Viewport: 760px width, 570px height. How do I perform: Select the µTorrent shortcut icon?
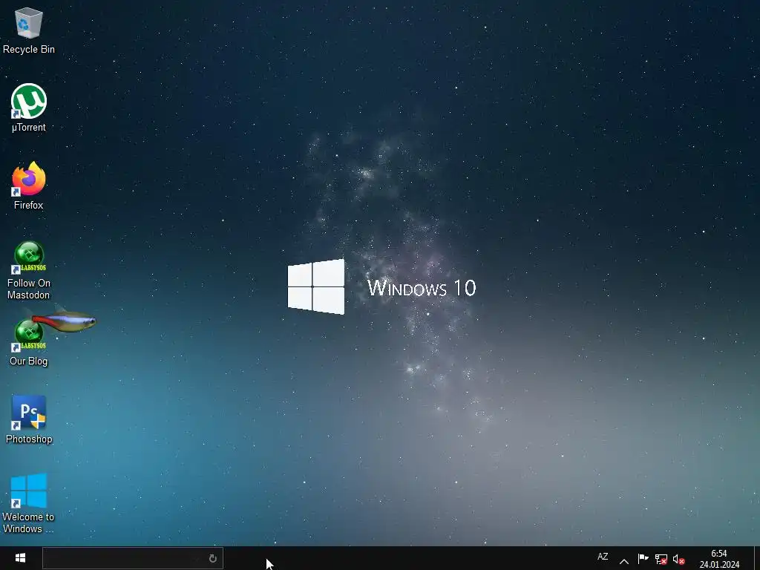click(29, 108)
